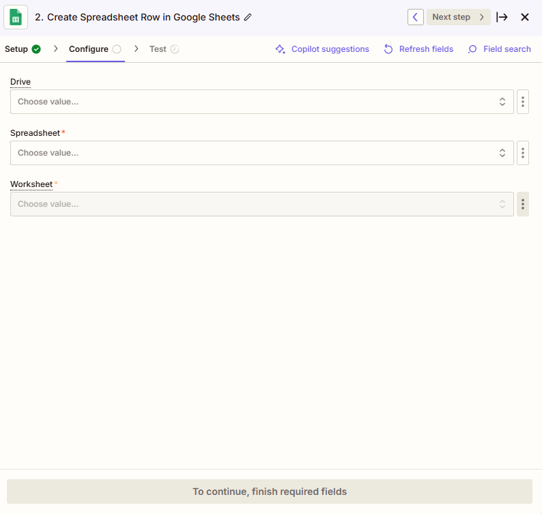
Task: Click the Copilot suggestions sparkle icon
Action: pyautogui.click(x=280, y=49)
